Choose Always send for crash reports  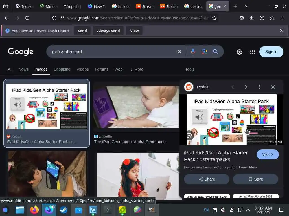point(108,31)
